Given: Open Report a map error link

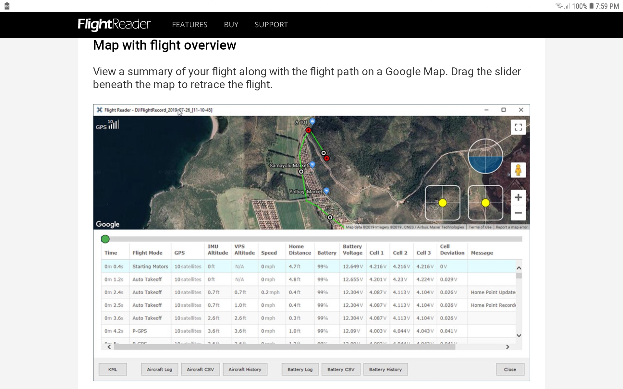Looking at the screenshot, I should coord(512,227).
